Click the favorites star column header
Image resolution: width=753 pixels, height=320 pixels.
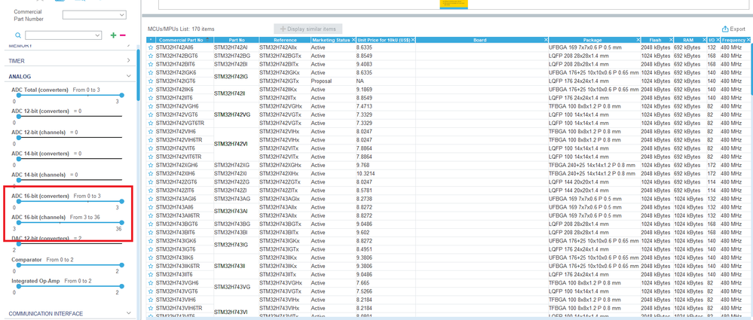(151, 40)
